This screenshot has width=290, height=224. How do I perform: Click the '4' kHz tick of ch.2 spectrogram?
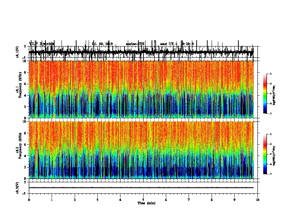coord(25,156)
